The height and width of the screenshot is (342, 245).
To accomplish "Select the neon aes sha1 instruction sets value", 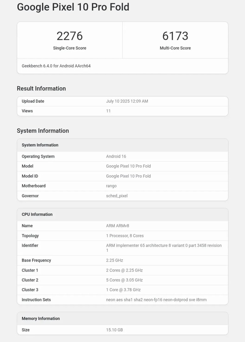I will [x=156, y=300].
